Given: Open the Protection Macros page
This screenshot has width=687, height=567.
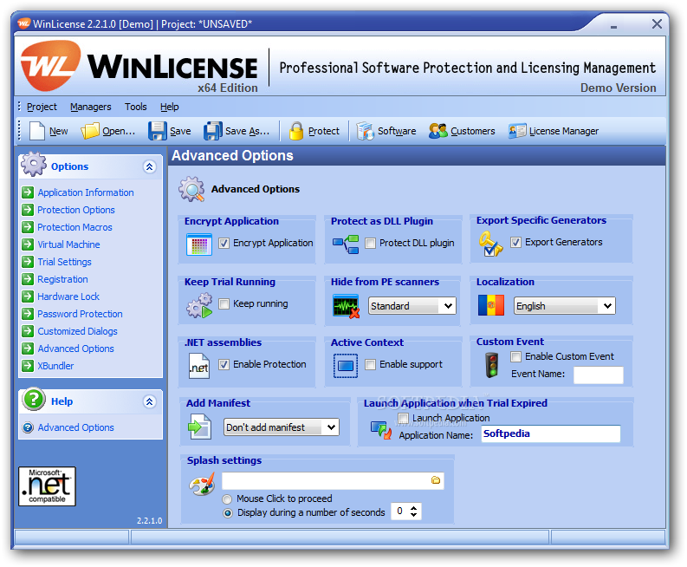Looking at the screenshot, I should click(75, 227).
